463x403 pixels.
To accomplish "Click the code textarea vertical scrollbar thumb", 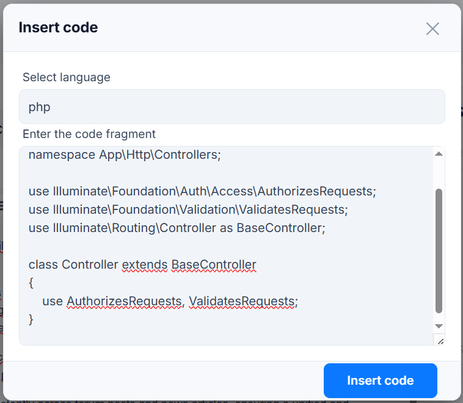I will (x=439, y=251).
